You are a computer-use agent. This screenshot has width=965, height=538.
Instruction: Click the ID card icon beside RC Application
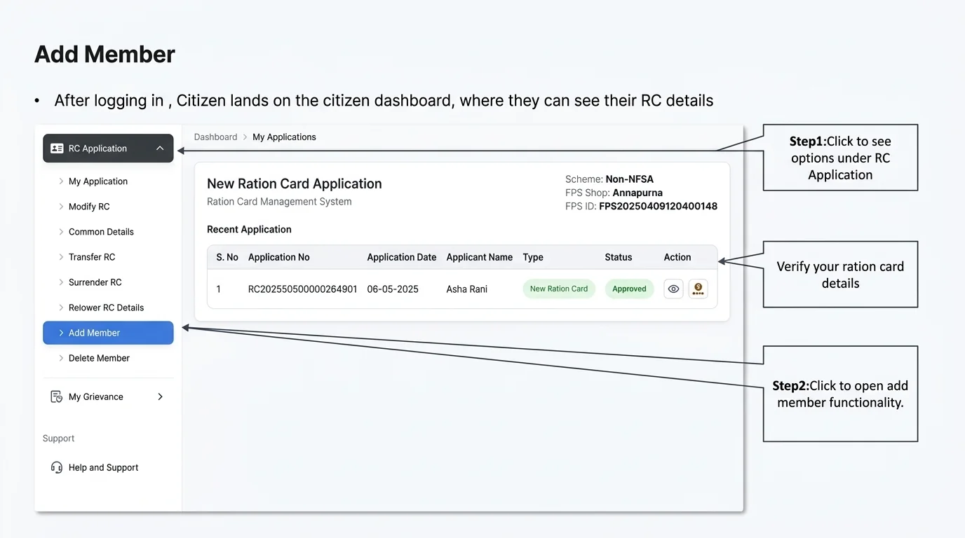point(58,149)
